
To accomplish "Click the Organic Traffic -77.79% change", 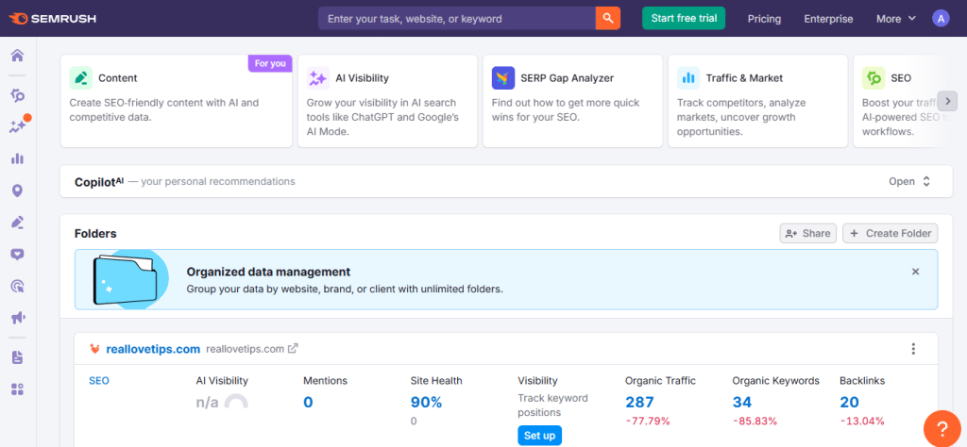I will tap(648, 422).
